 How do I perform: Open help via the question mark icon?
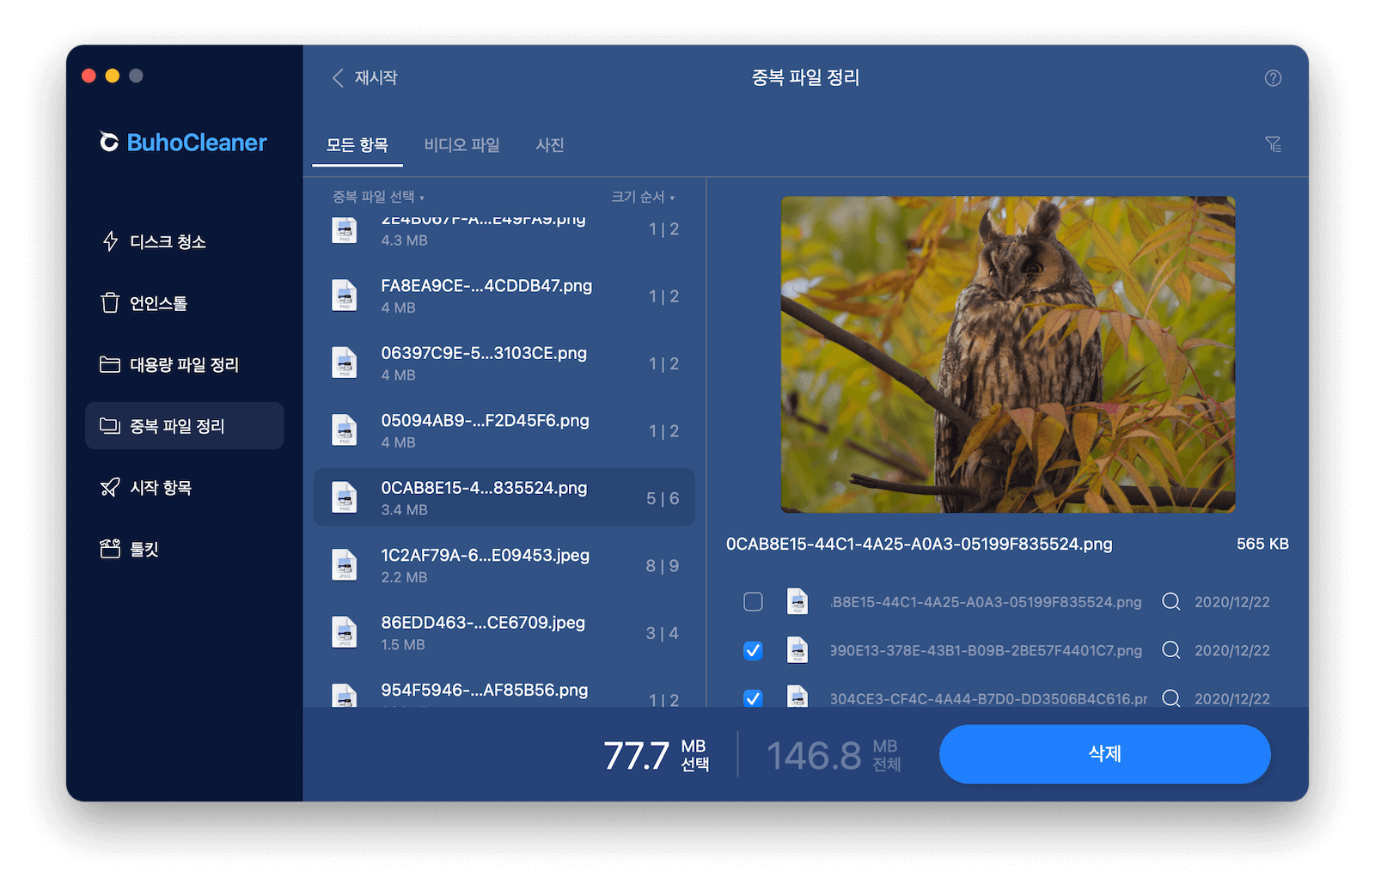pyautogui.click(x=1273, y=78)
